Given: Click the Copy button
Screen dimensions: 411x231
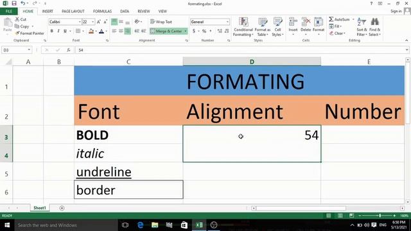Looking at the screenshot, I should pyautogui.click(x=22, y=26).
